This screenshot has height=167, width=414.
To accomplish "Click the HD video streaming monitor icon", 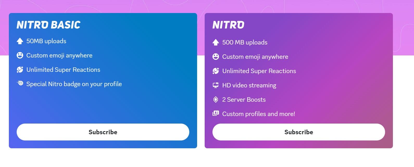I will click(x=216, y=85).
